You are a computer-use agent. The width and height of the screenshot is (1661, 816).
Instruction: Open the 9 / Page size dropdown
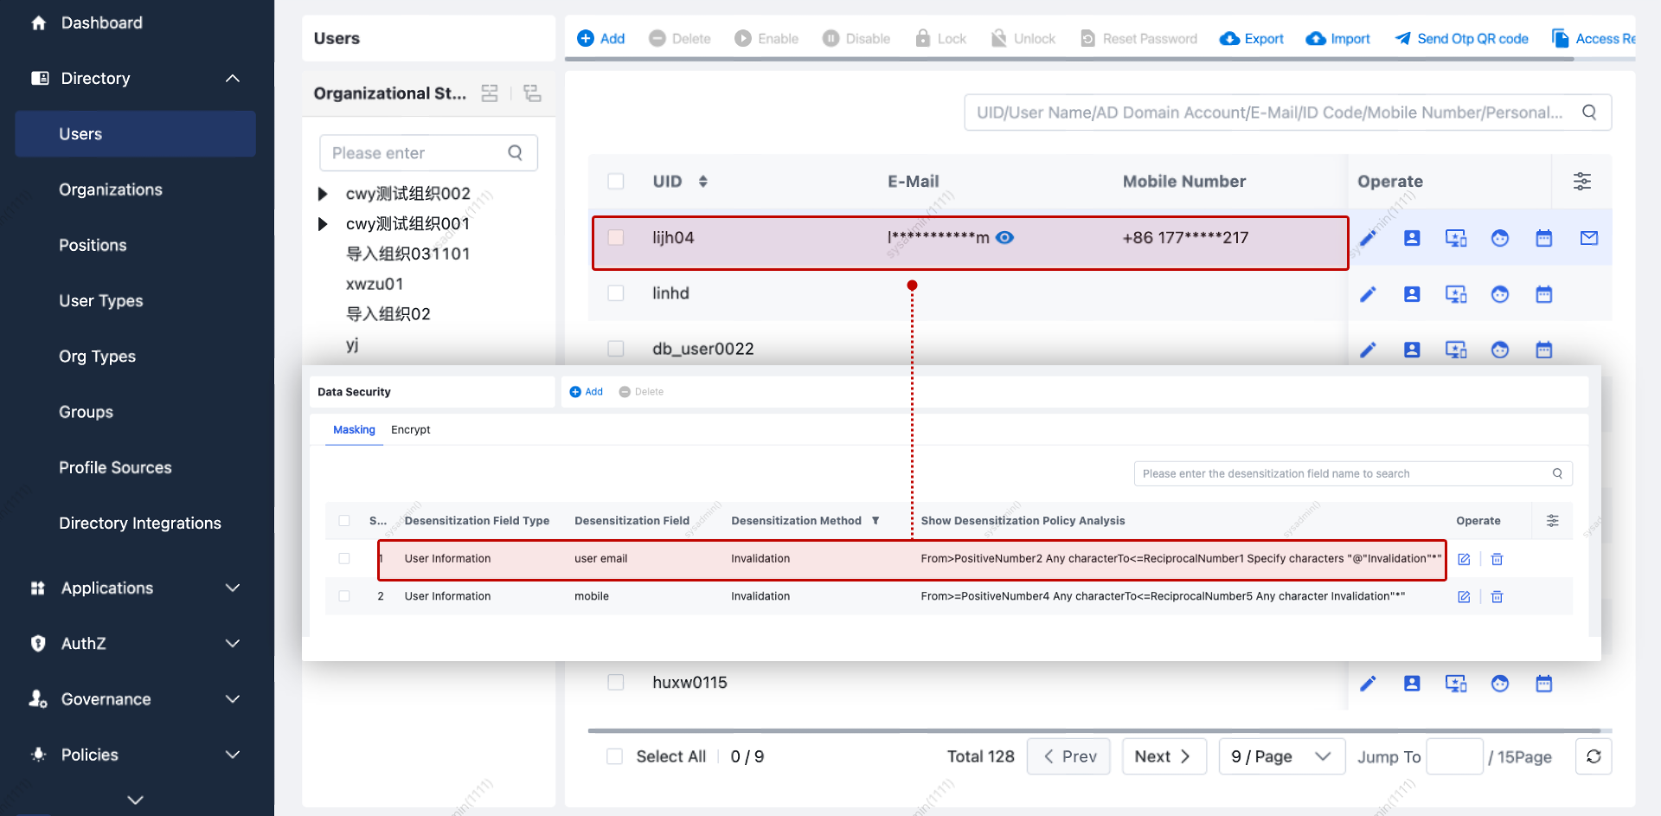1281,756
